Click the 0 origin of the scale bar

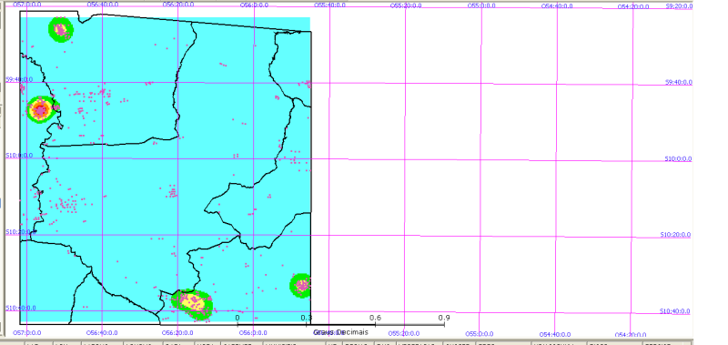click(238, 318)
